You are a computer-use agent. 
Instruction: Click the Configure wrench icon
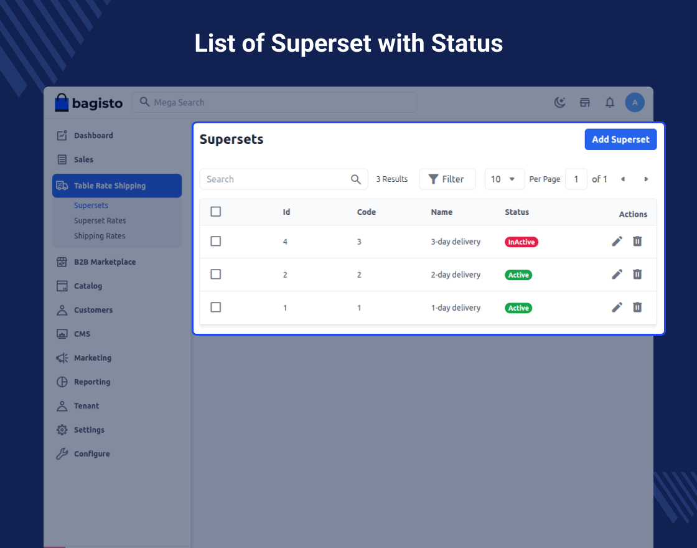coord(62,454)
